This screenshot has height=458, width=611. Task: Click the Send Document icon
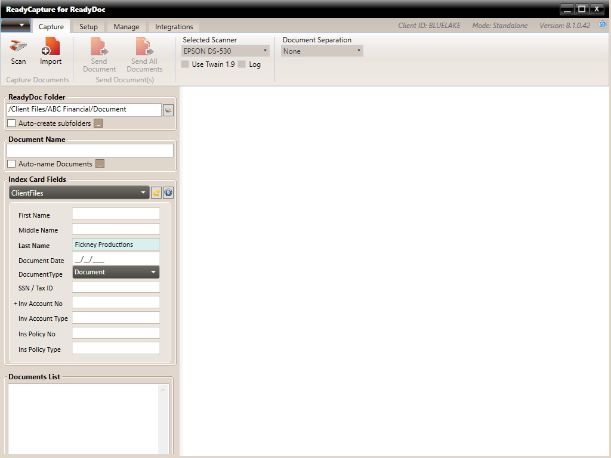[99, 48]
